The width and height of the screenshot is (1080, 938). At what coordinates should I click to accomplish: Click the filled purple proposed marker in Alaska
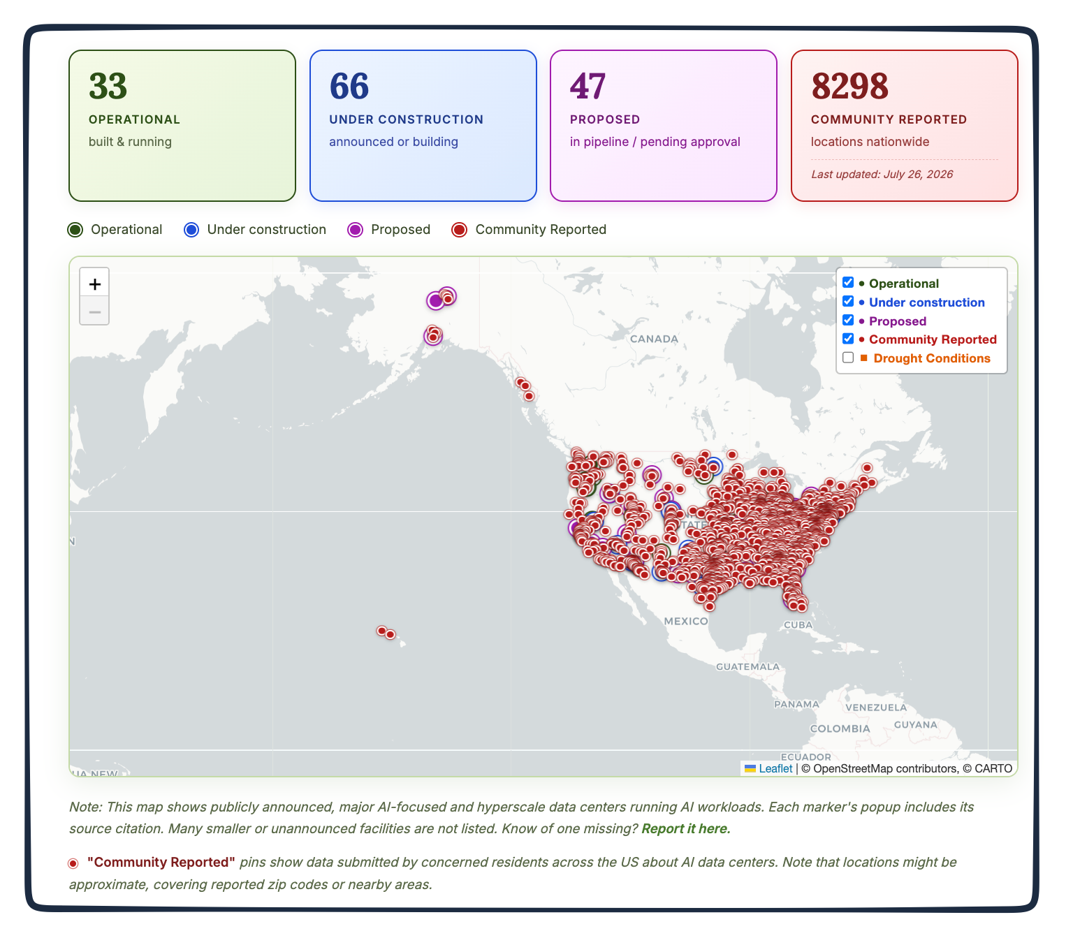tap(436, 301)
